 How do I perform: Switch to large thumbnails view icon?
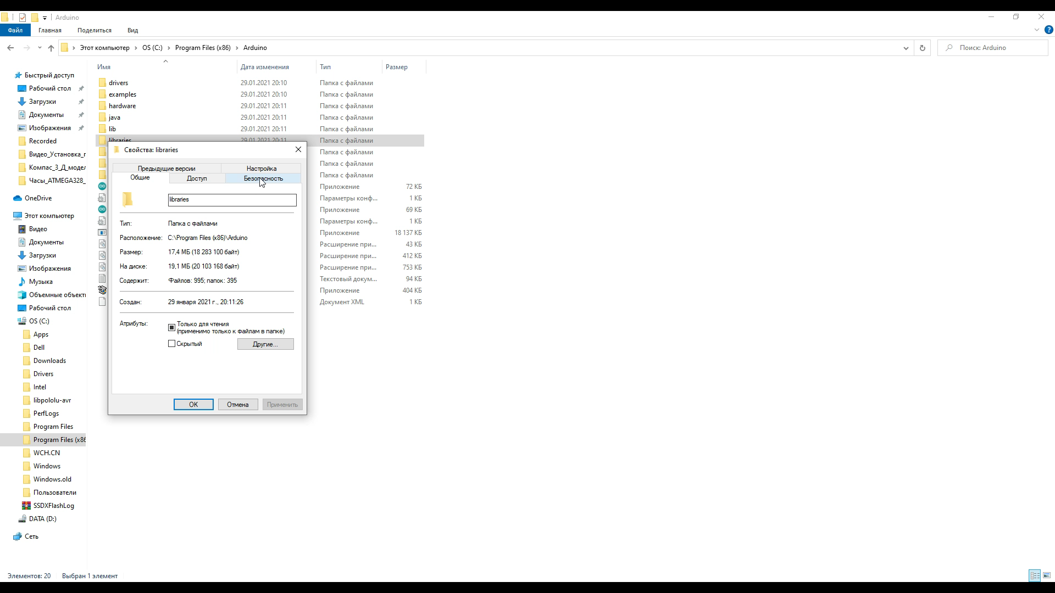pyautogui.click(x=1047, y=575)
